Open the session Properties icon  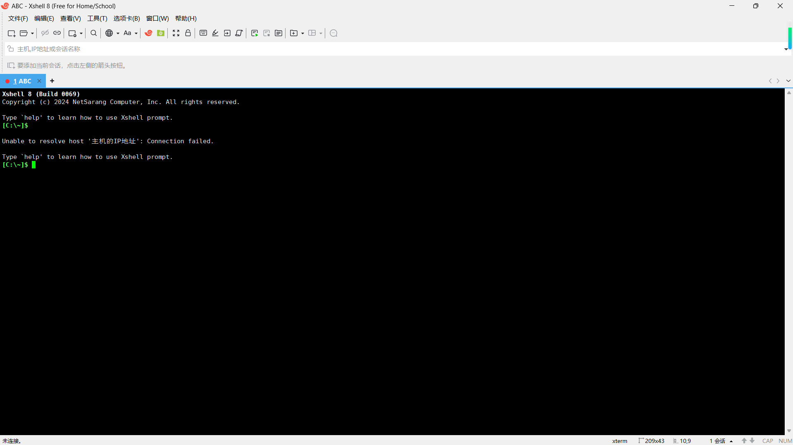tap(72, 33)
